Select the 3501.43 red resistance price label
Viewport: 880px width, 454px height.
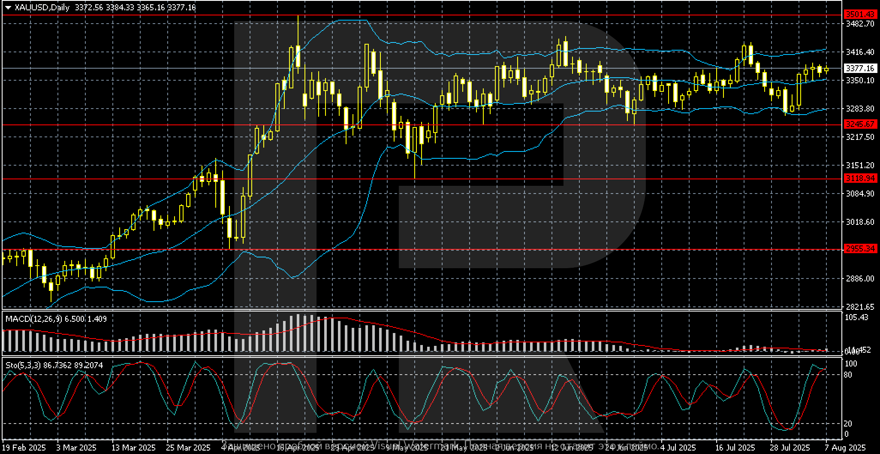coord(860,15)
